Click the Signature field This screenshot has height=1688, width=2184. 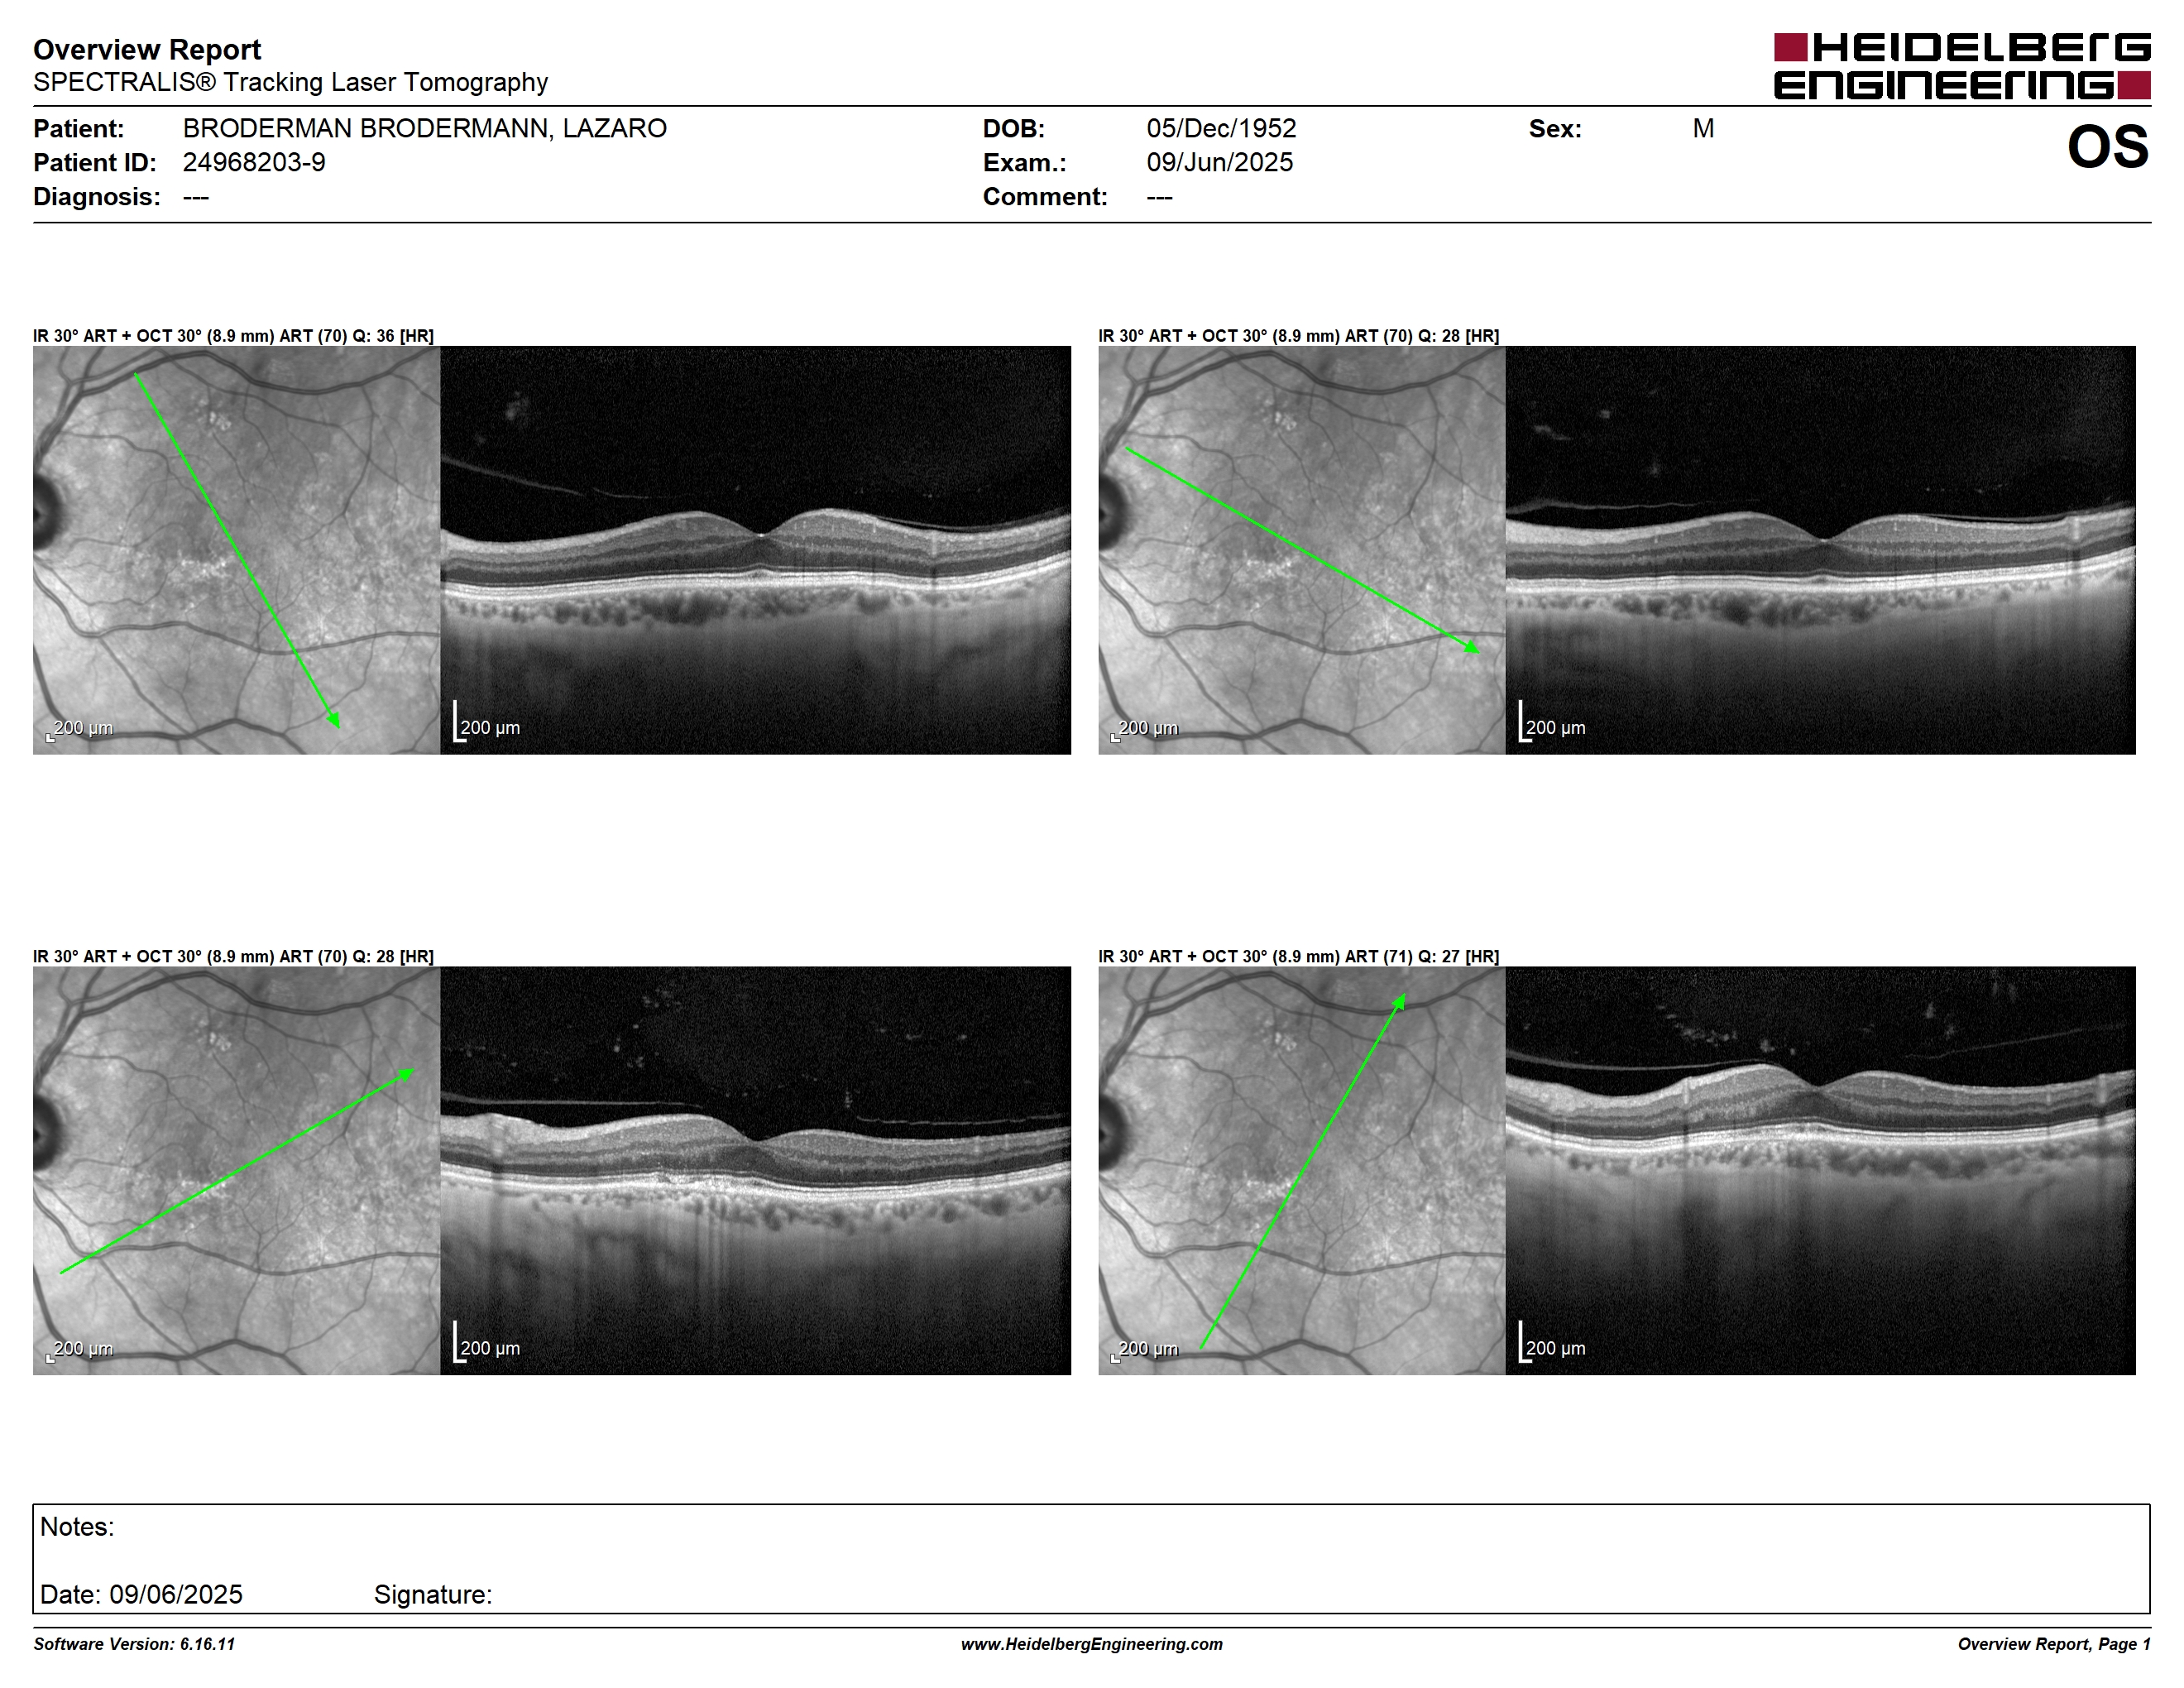click(x=433, y=1594)
